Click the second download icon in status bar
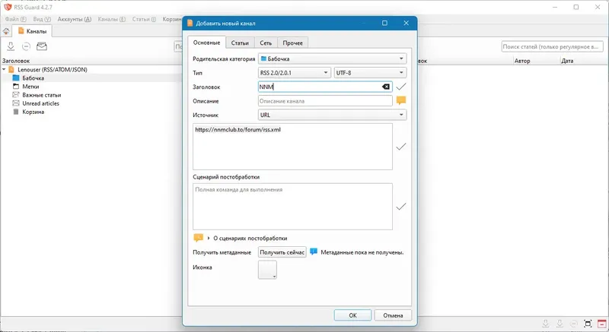Screen dimensions: 609x332 point(560,324)
